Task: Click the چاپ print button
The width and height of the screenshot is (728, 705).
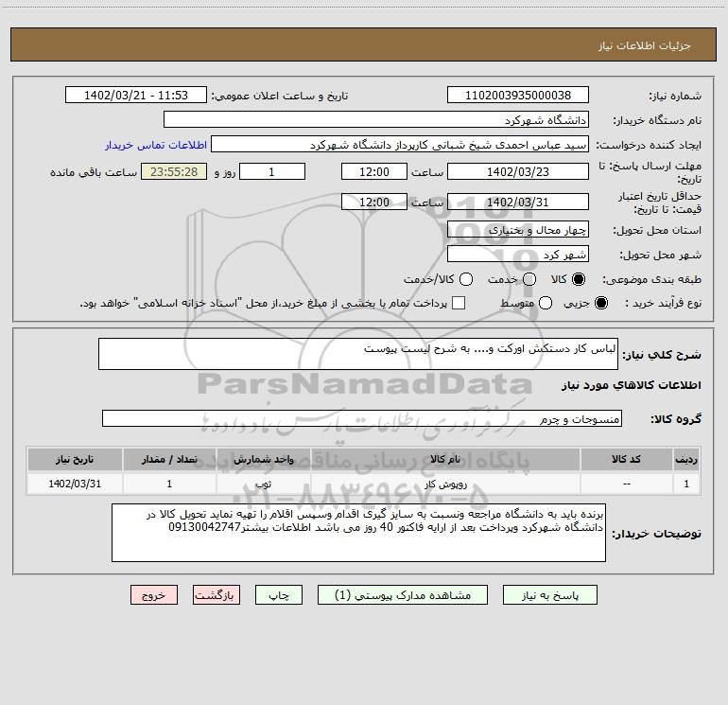Action: click(x=279, y=595)
